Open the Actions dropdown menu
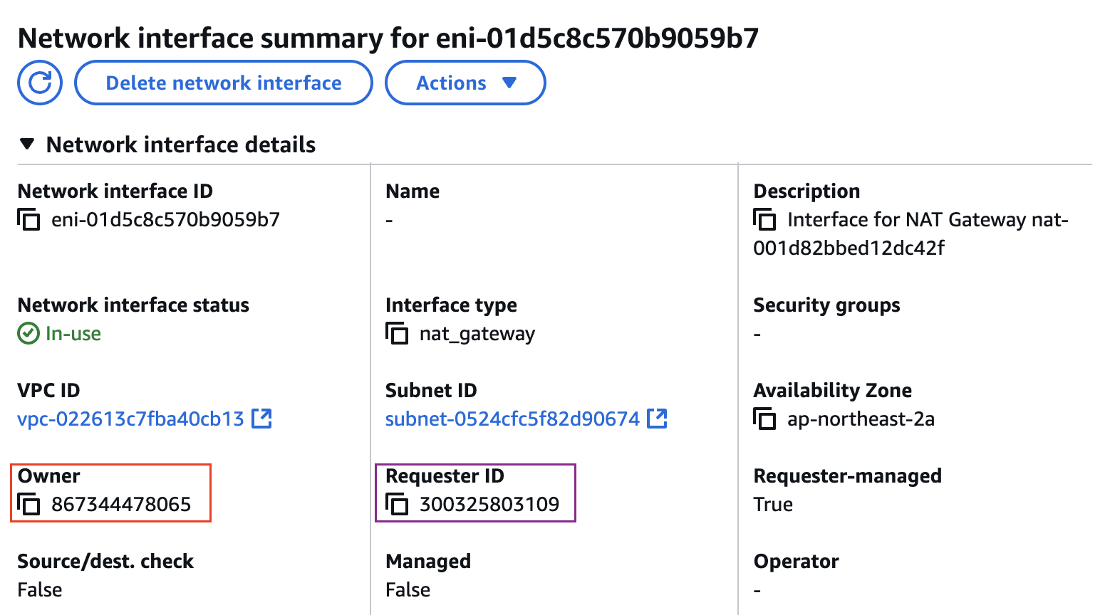Screen dimensions: 1110x615 point(465,83)
